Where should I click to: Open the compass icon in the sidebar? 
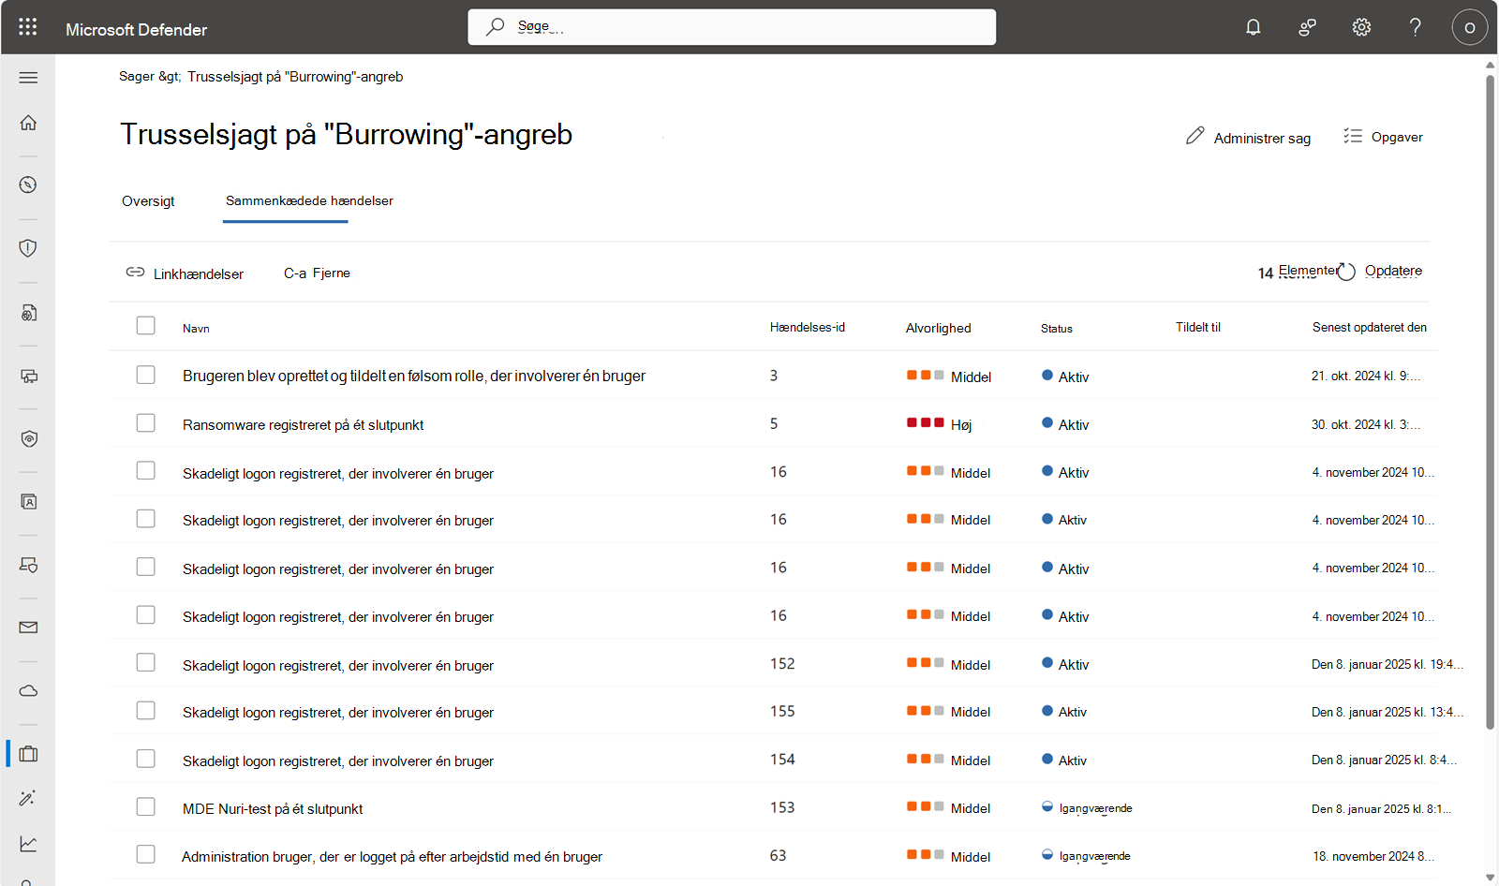pos(28,185)
